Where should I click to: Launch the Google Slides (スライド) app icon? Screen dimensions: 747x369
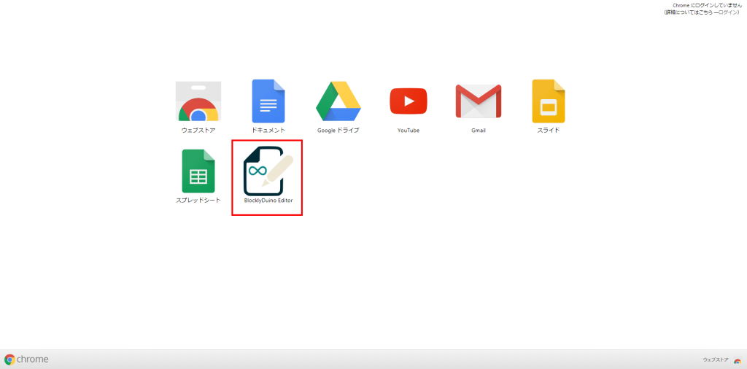(548, 101)
